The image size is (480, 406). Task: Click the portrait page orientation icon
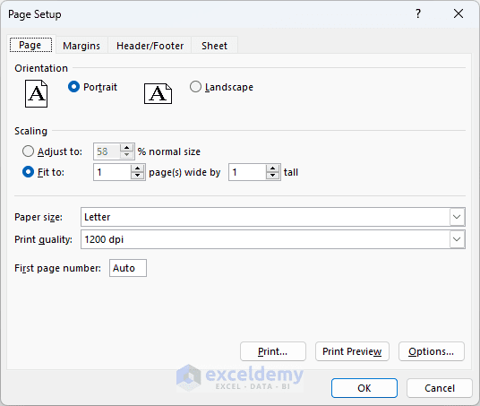tap(36, 94)
